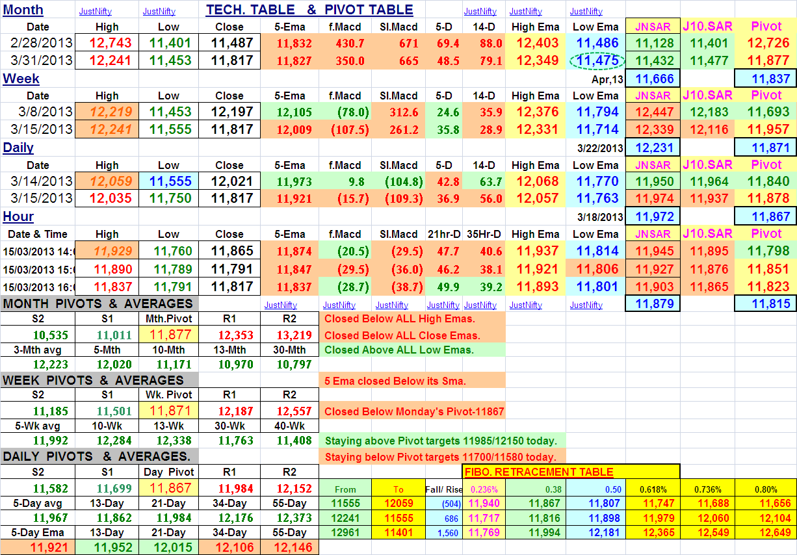The height and width of the screenshot is (555, 797).
Task: Click the circled Low Ema value 11,475
Action: click(x=595, y=60)
